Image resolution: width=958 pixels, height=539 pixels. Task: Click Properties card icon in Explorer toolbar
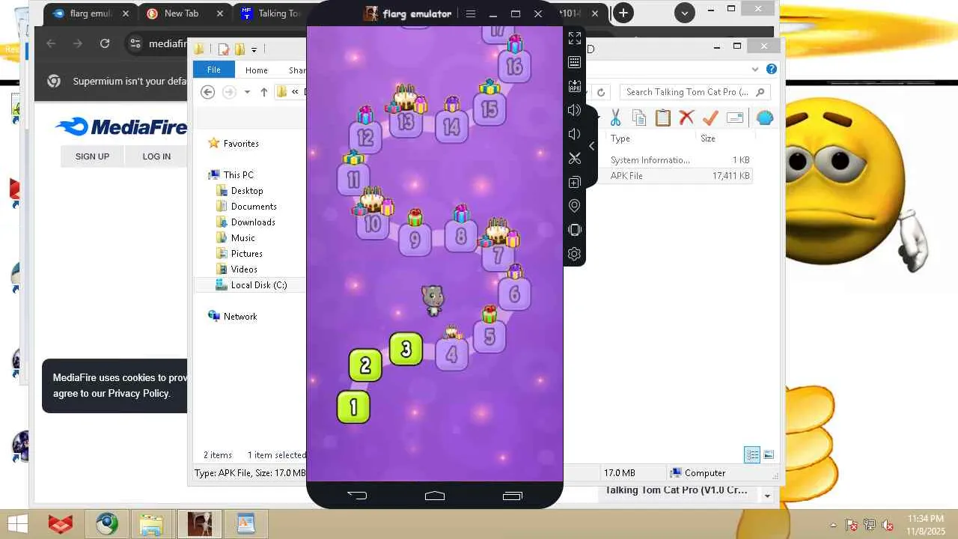(735, 118)
